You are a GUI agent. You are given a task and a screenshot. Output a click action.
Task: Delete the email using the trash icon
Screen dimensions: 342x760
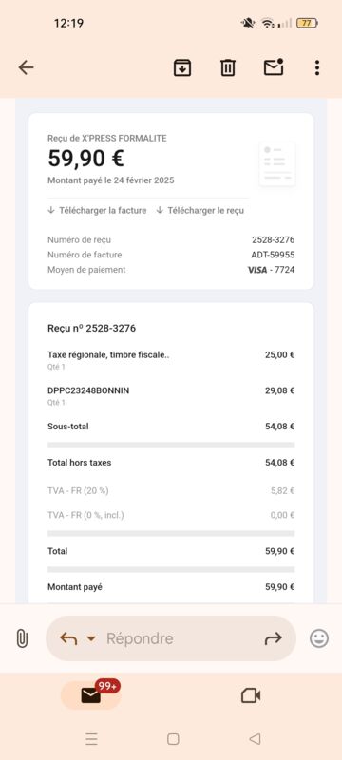[228, 67]
